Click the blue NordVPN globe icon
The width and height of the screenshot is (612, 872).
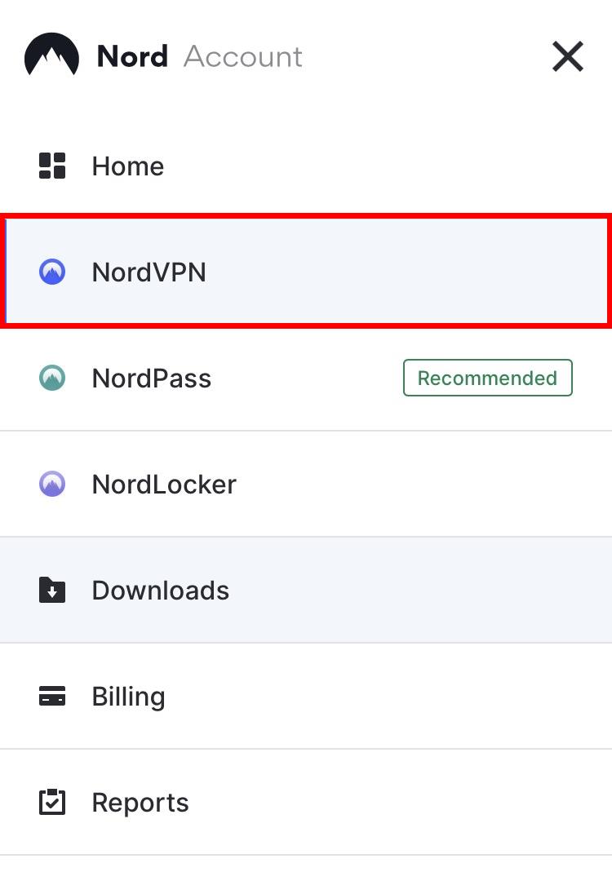(x=52, y=272)
